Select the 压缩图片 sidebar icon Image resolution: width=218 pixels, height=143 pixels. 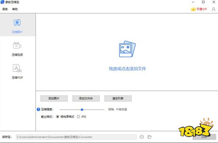[x=17, y=23]
